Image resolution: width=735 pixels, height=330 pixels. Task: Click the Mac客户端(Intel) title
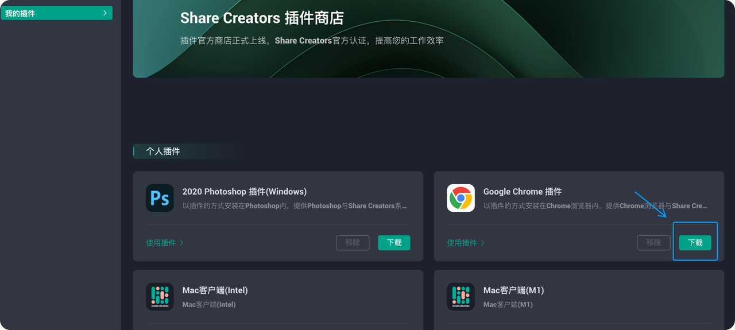click(x=215, y=290)
